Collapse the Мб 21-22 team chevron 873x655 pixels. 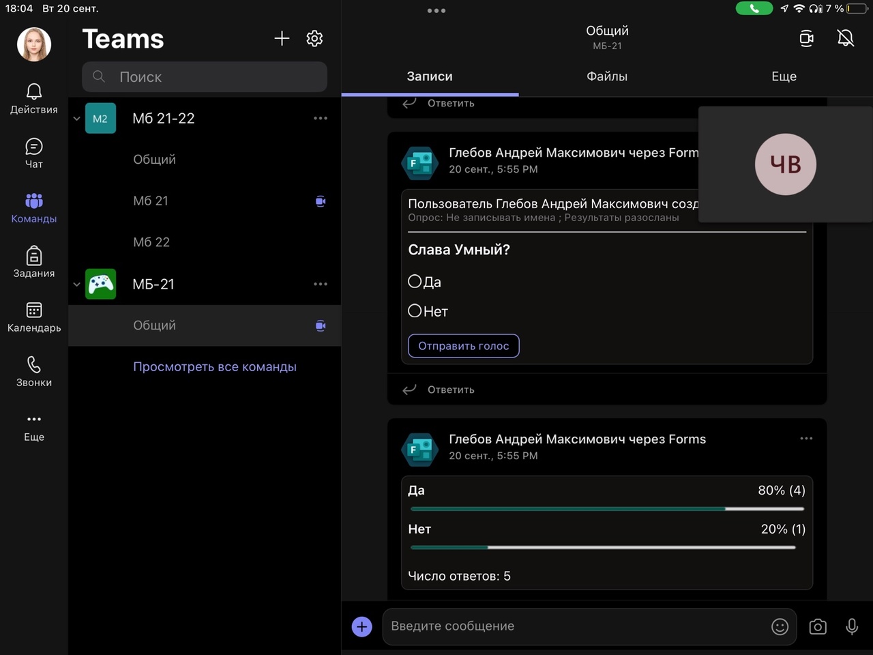(x=76, y=119)
